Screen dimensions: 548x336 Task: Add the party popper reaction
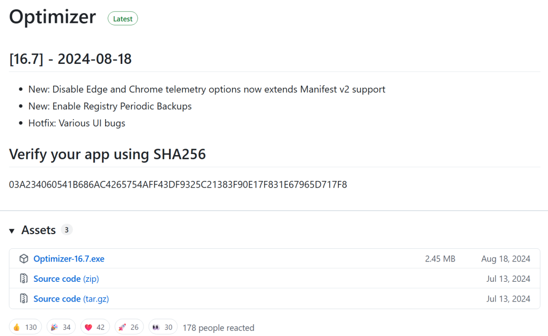tap(60, 327)
